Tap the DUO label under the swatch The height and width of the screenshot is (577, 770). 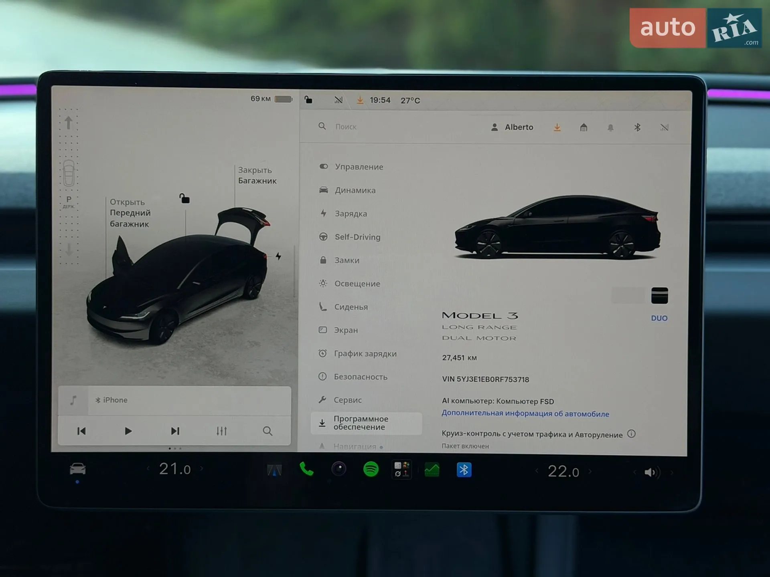coord(659,318)
